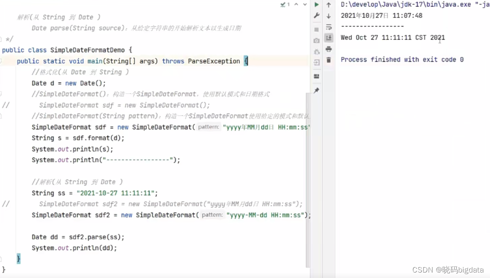Screen dimensions: 490x278
Task: Click Down the Stack Trace arrow
Action: 329,16
